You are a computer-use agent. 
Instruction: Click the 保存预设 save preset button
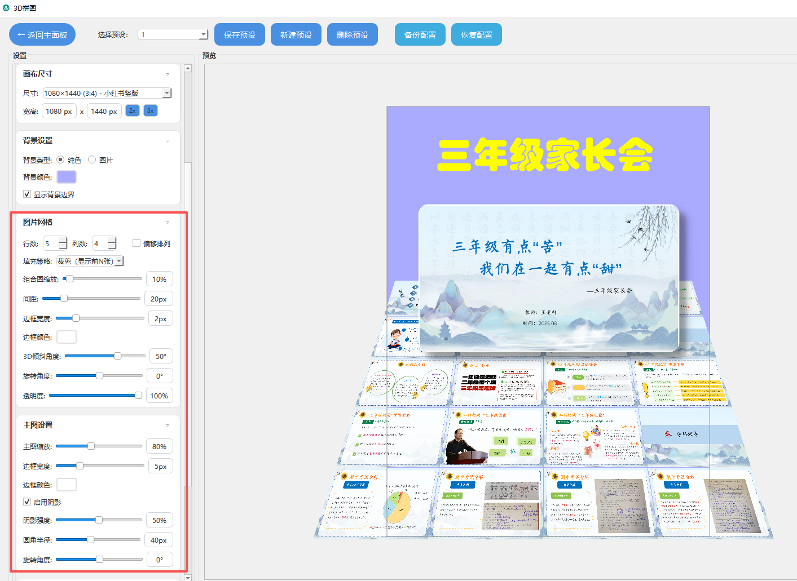click(x=239, y=34)
